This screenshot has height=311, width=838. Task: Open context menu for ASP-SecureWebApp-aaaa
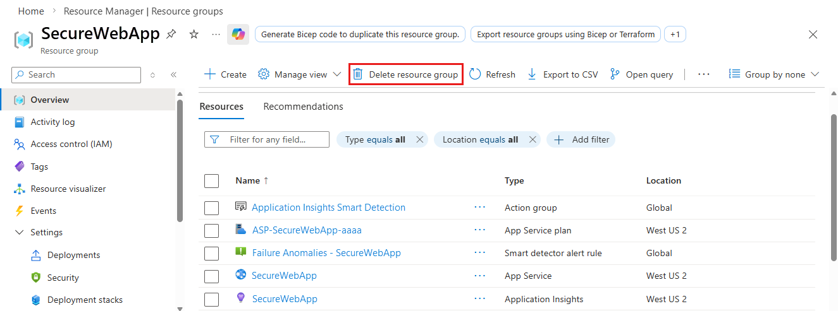pos(480,230)
